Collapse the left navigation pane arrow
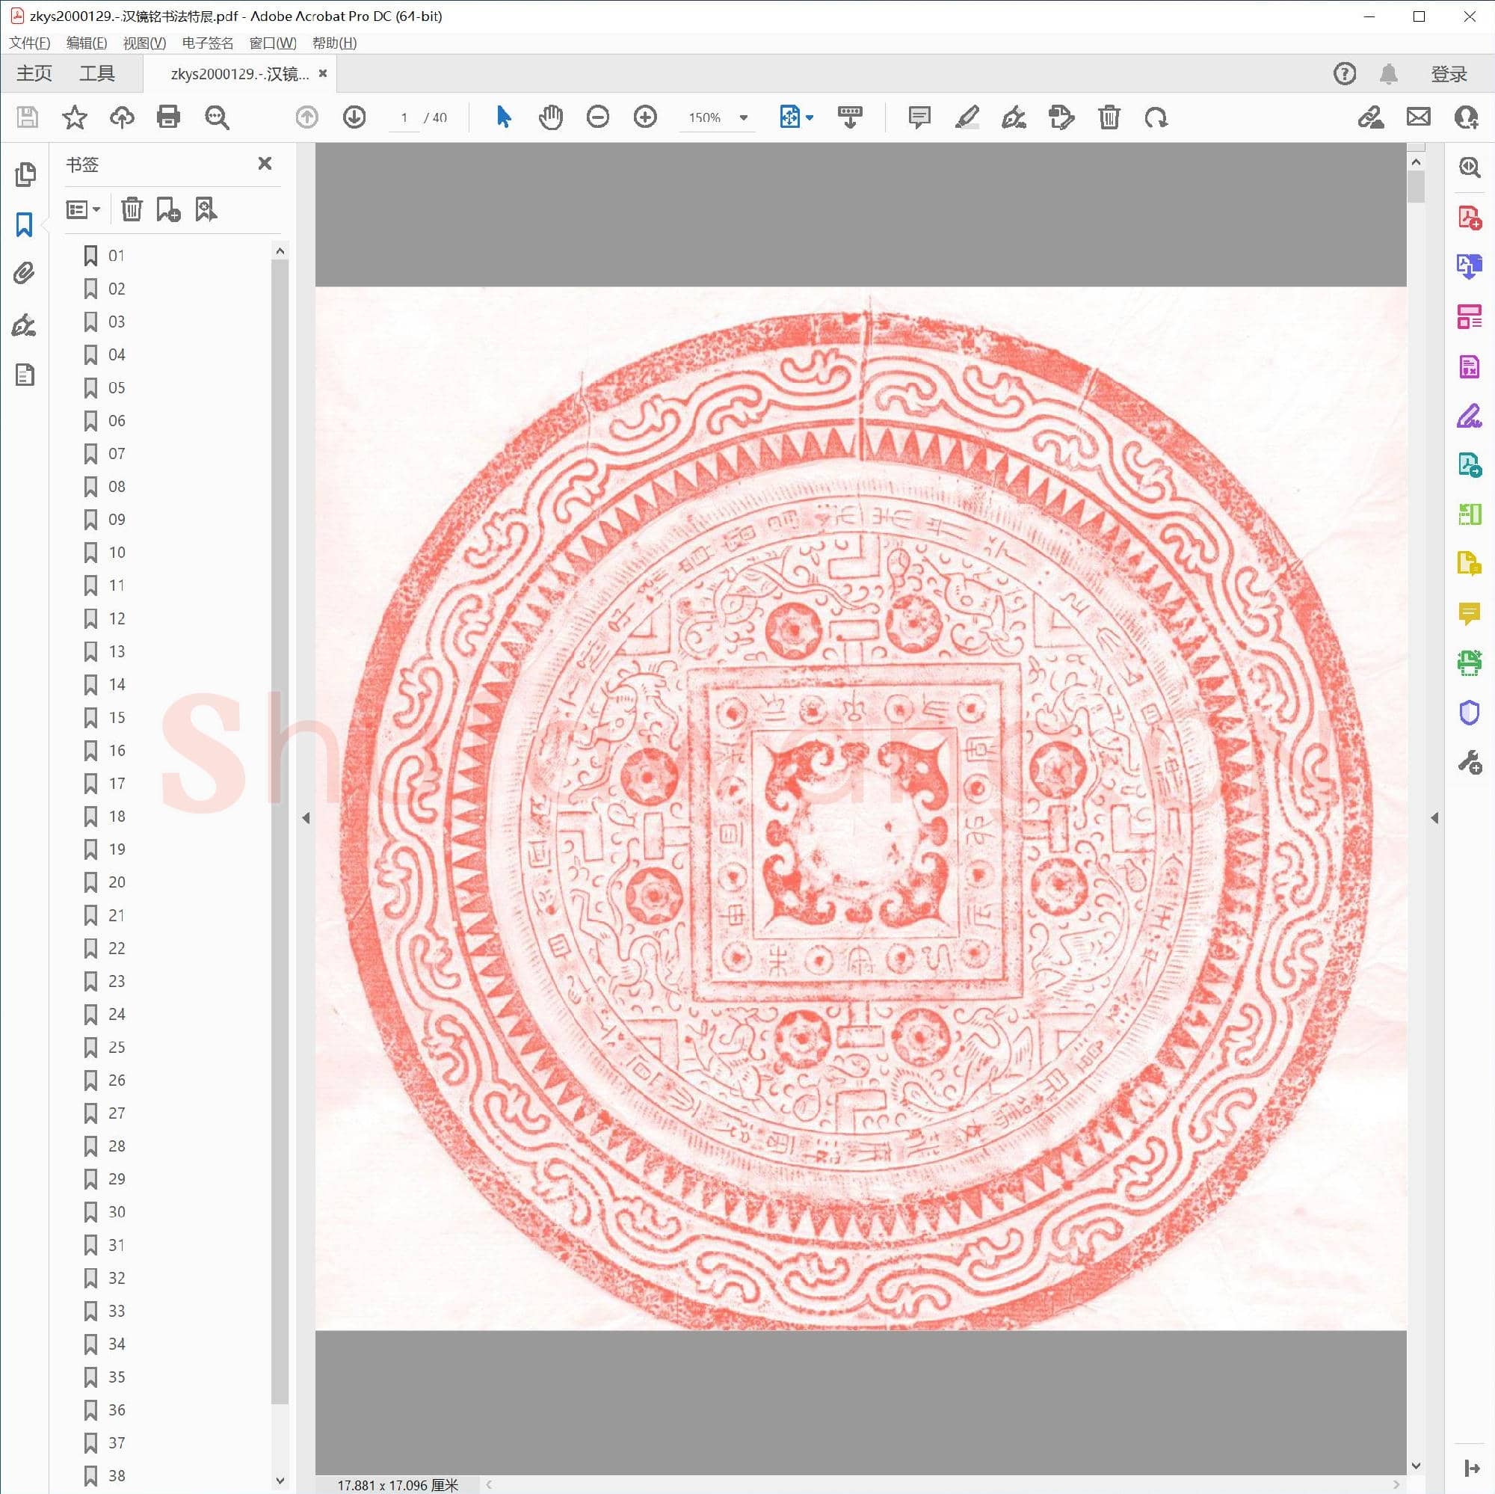Screen dimensions: 1495x1494 click(306, 818)
